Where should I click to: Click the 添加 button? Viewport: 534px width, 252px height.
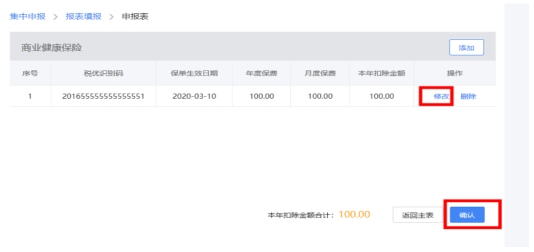(x=467, y=48)
